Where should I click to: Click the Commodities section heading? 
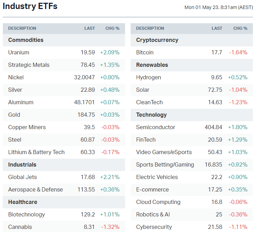click(x=26, y=40)
